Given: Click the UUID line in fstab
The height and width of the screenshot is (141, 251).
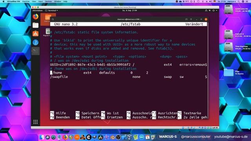Looking at the screenshot, I should point(129,65).
